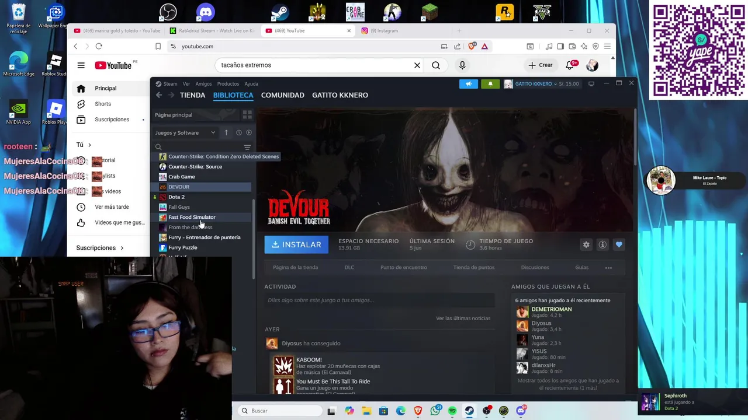This screenshot has height=420, width=748.
Task: Open the Ver menu
Action: [186, 84]
